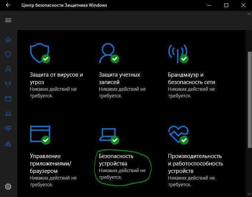
Task: Open the hamburger navigation menu
Action: click(8, 20)
